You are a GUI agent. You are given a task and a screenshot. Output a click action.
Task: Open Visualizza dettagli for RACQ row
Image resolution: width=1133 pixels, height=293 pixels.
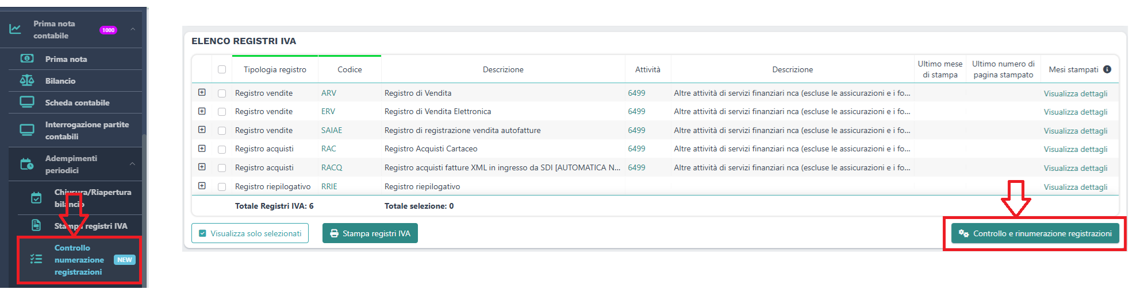[1076, 168]
